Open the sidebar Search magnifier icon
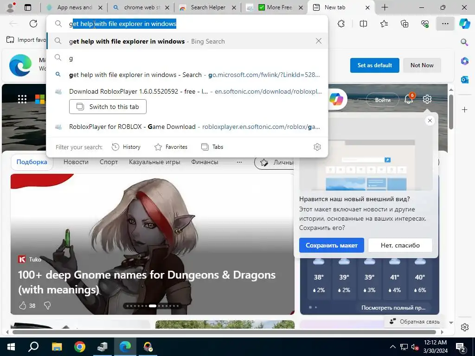The width and height of the screenshot is (475, 356). click(464, 42)
